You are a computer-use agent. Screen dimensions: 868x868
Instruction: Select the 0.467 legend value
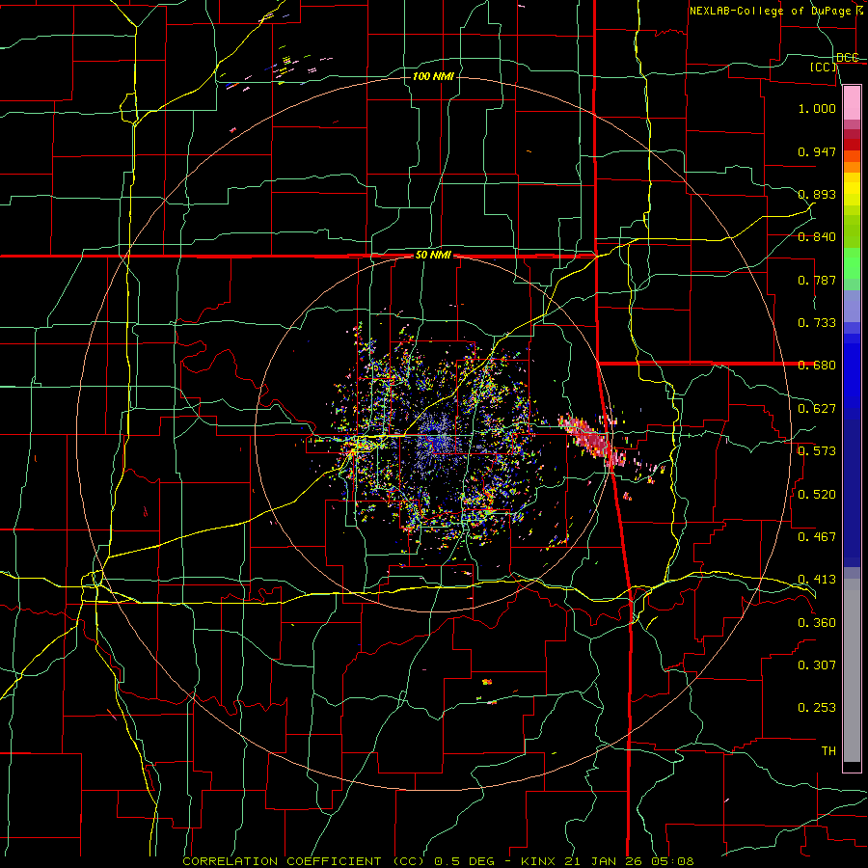[x=817, y=537]
